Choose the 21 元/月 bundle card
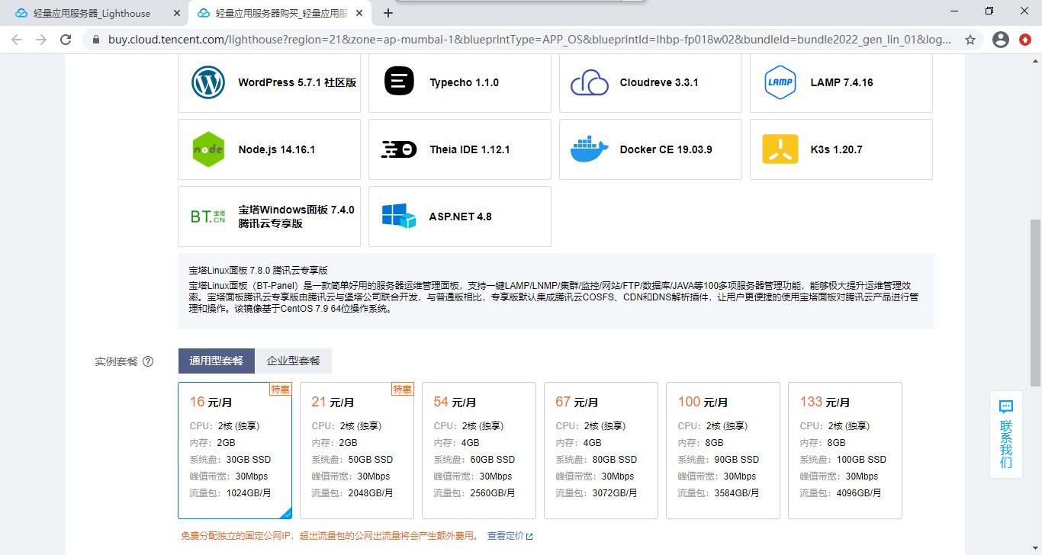1042x555 pixels. [x=357, y=451]
